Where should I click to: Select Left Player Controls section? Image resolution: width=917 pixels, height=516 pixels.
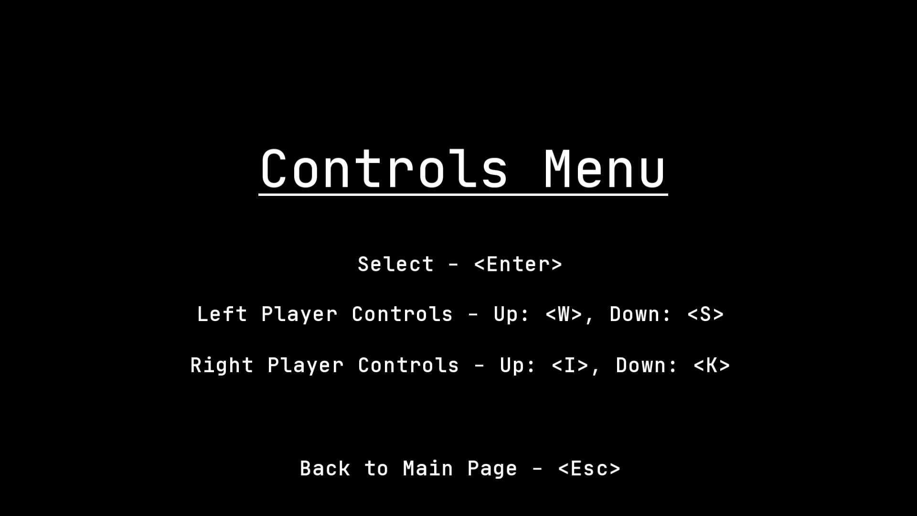coord(458,314)
